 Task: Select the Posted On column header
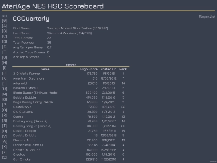108,69
